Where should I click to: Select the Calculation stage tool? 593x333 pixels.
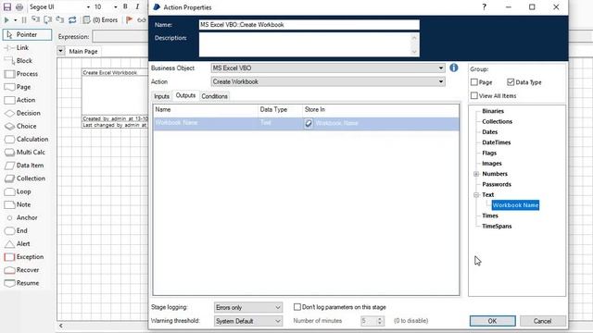[27, 139]
